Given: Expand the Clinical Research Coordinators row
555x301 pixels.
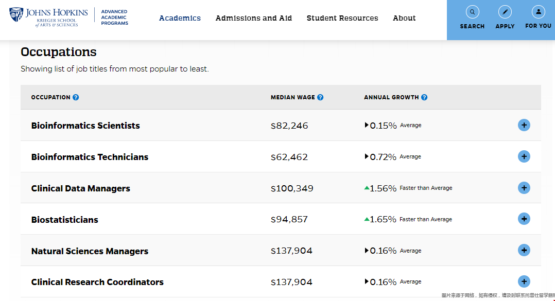Looking at the screenshot, I should [x=524, y=281].
